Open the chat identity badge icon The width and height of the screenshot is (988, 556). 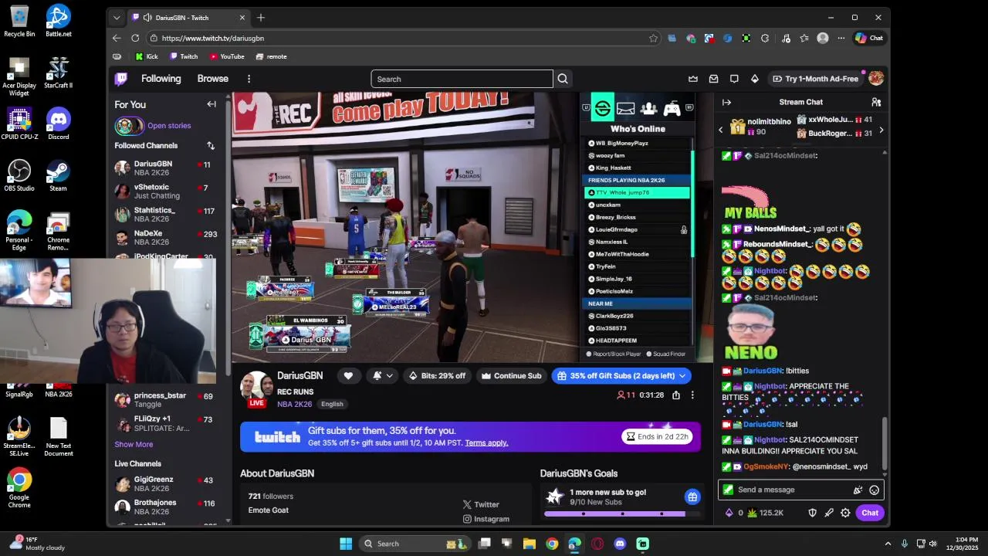[728, 490]
